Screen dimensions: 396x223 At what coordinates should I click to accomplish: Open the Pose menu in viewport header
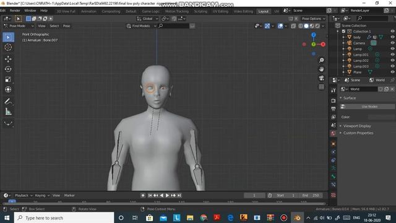[66, 26]
